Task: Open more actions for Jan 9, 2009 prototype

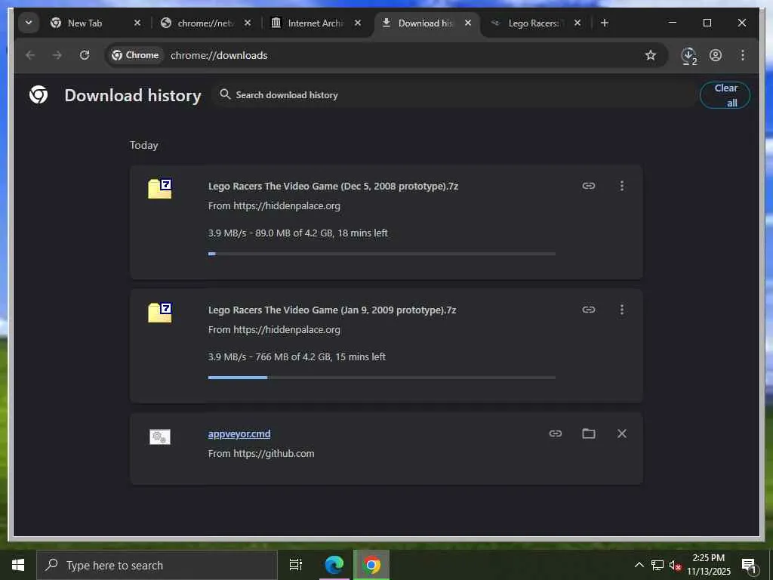Action: pyautogui.click(x=622, y=310)
